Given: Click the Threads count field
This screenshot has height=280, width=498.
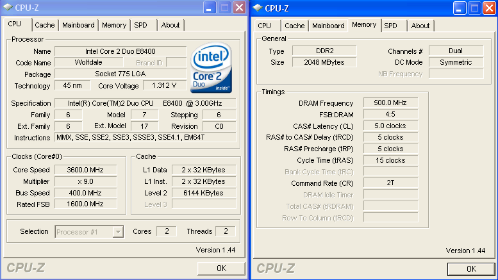Looking at the screenshot, I should [226, 231].
